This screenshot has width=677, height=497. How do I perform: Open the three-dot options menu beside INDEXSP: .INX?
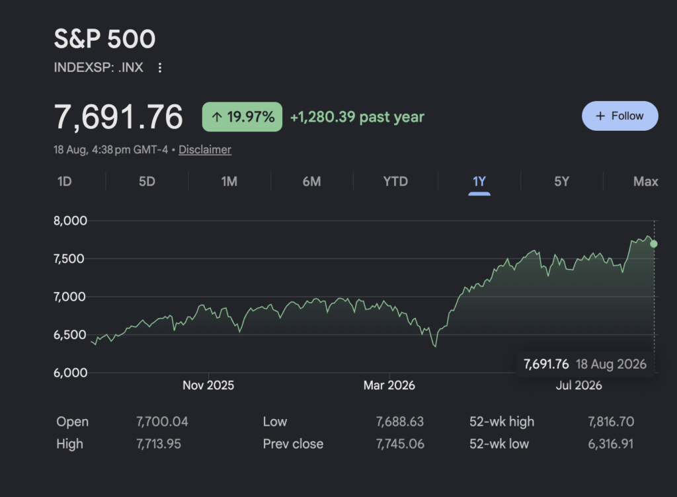pos(160,67)
